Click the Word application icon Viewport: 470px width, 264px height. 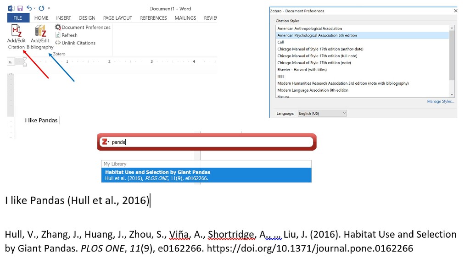tap(11, 8)
